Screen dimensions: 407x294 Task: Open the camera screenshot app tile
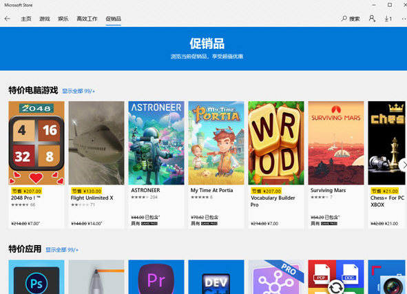(x=386, y=277)
